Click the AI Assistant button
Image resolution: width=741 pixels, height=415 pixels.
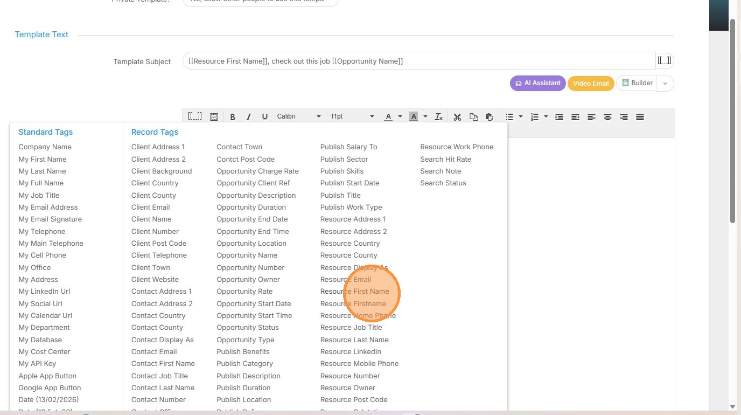click(537, 84)
